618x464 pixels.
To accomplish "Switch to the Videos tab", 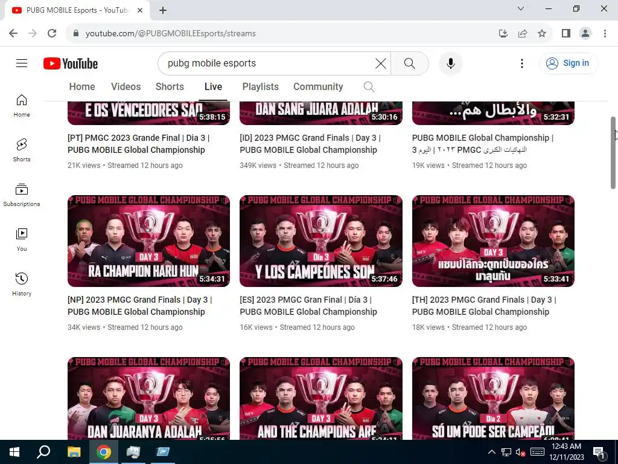I will point(126,87).
